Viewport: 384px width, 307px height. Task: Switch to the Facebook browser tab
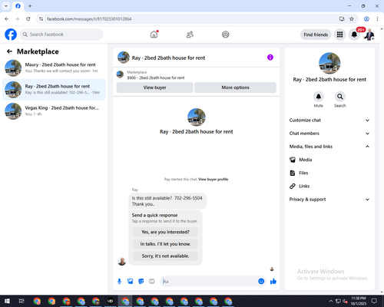(18, 6)
